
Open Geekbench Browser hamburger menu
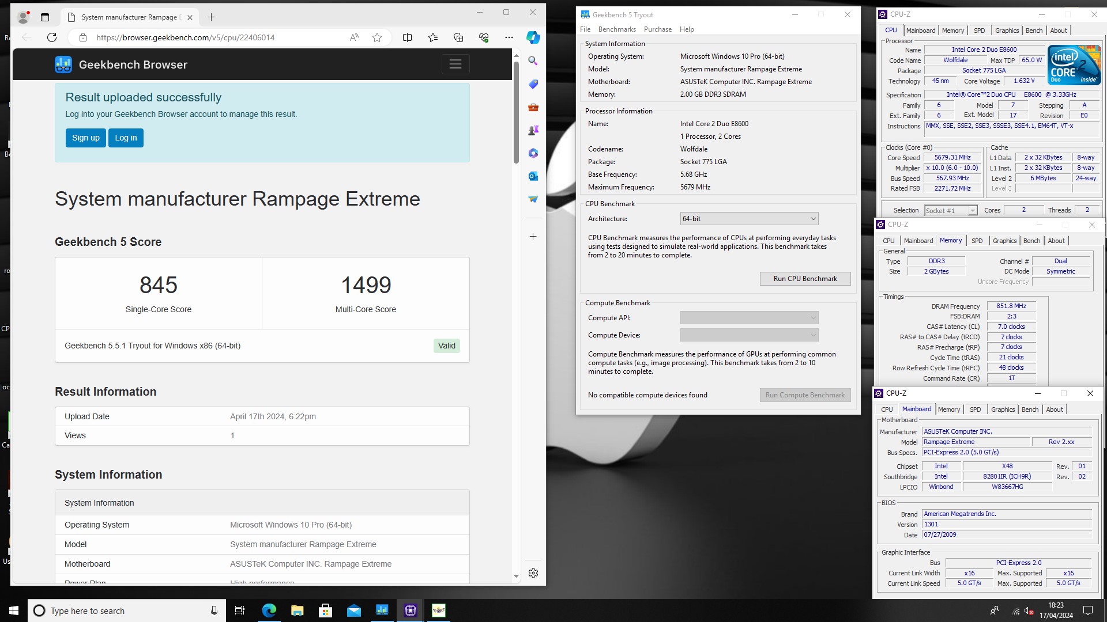(x=455, y=64)
